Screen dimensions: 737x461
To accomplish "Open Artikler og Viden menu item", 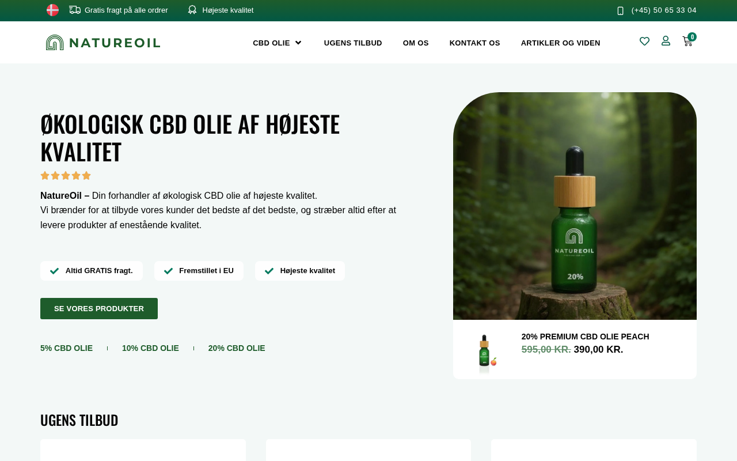I will 561,43.
